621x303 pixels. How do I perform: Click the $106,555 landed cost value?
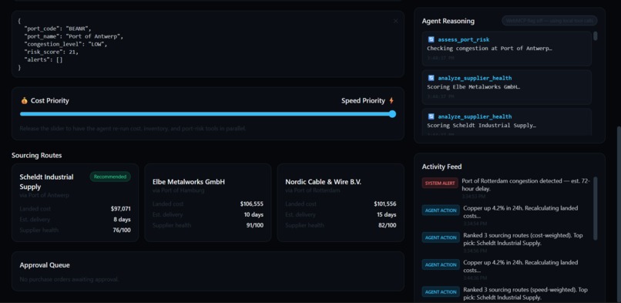(251, 204)
